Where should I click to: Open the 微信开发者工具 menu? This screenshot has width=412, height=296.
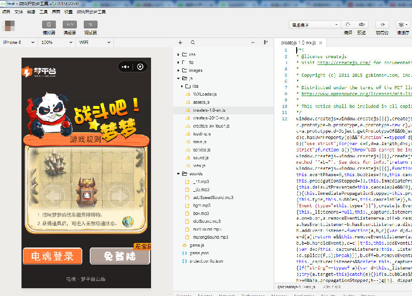click(91, 12)
